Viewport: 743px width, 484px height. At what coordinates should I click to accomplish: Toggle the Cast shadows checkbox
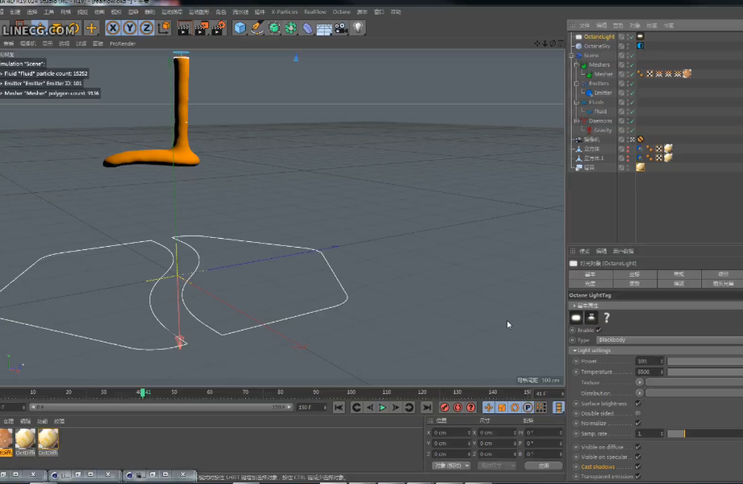tap(638, 467)
